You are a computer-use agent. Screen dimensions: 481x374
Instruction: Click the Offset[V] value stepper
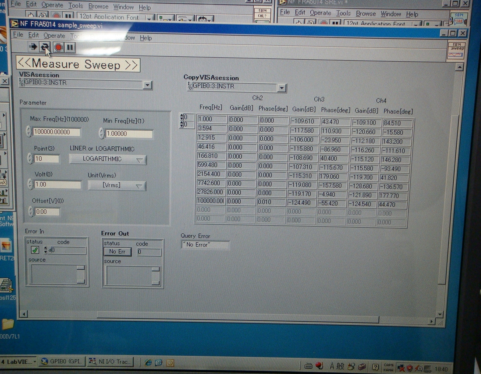point(31,211)
